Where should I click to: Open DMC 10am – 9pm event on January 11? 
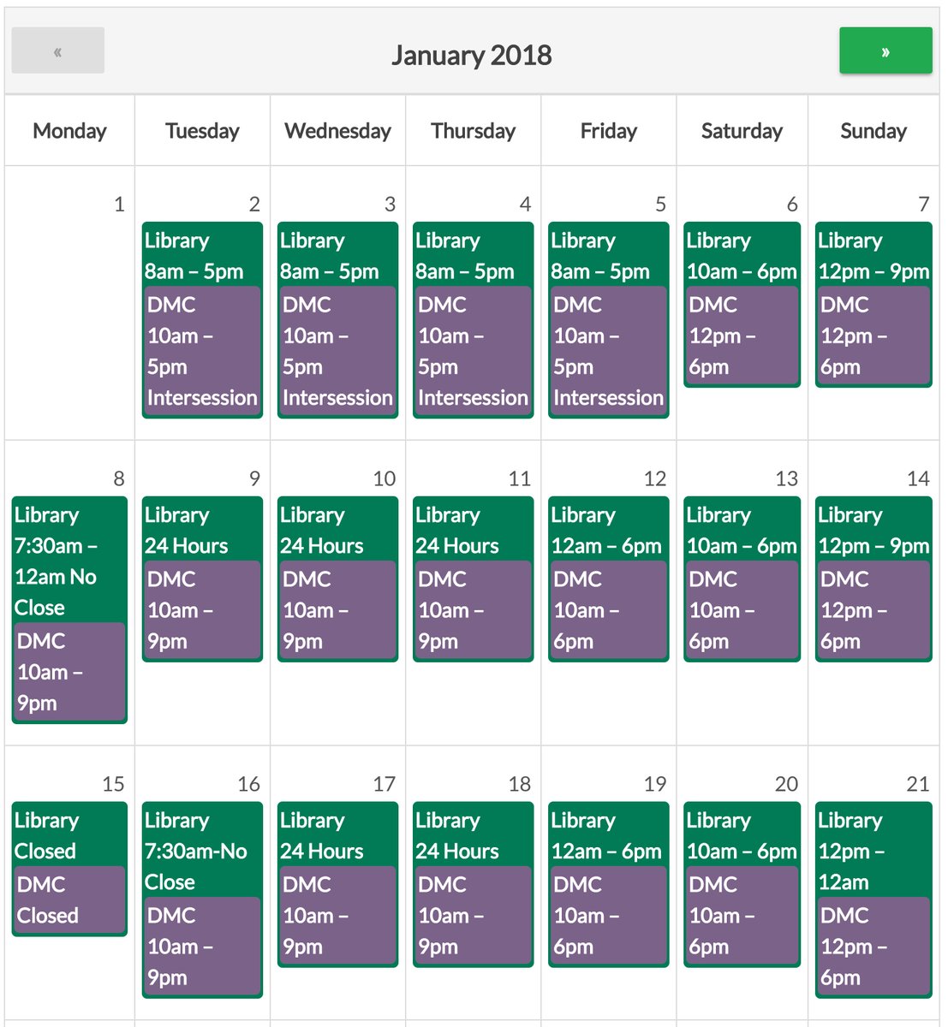[x=473, y=609]
